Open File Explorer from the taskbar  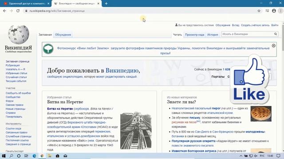click(50, 156)
